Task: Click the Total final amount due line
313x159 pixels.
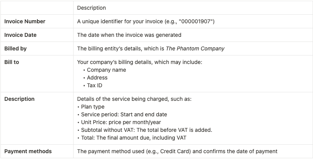Action: click(x=134, y=138)
